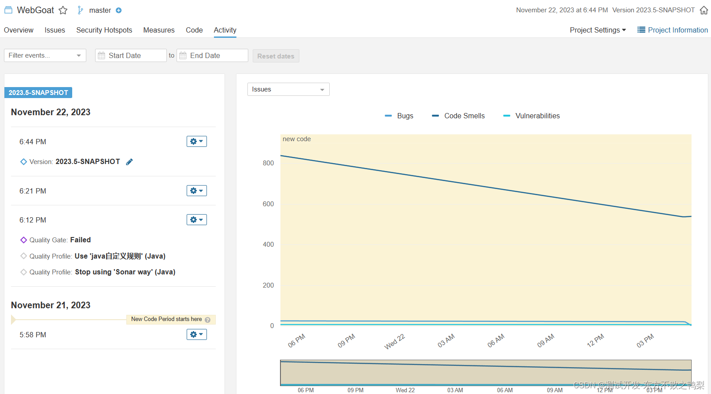
Task: Click the Reset dates button
Action: click(276, 56)
